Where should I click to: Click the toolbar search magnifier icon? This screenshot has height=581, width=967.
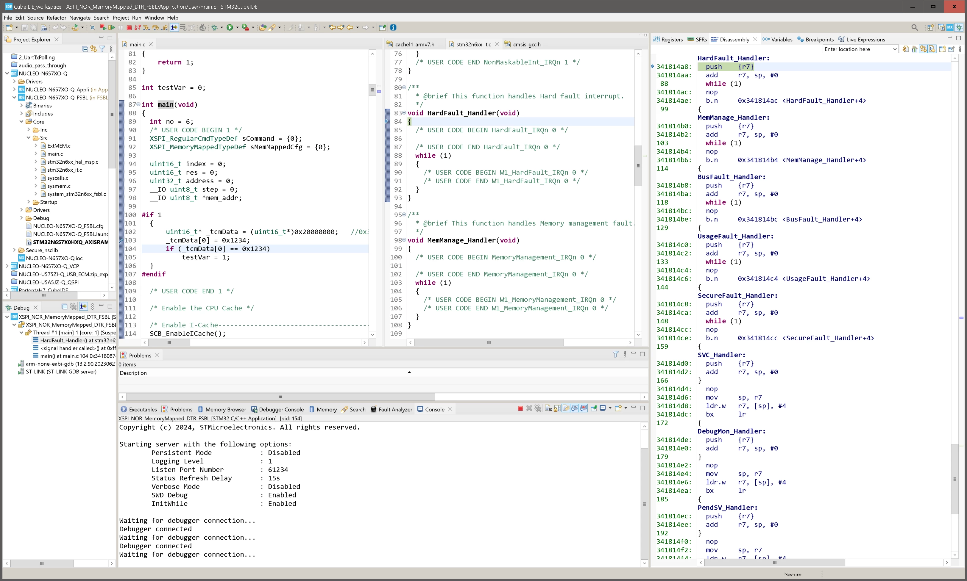(915, 27)
